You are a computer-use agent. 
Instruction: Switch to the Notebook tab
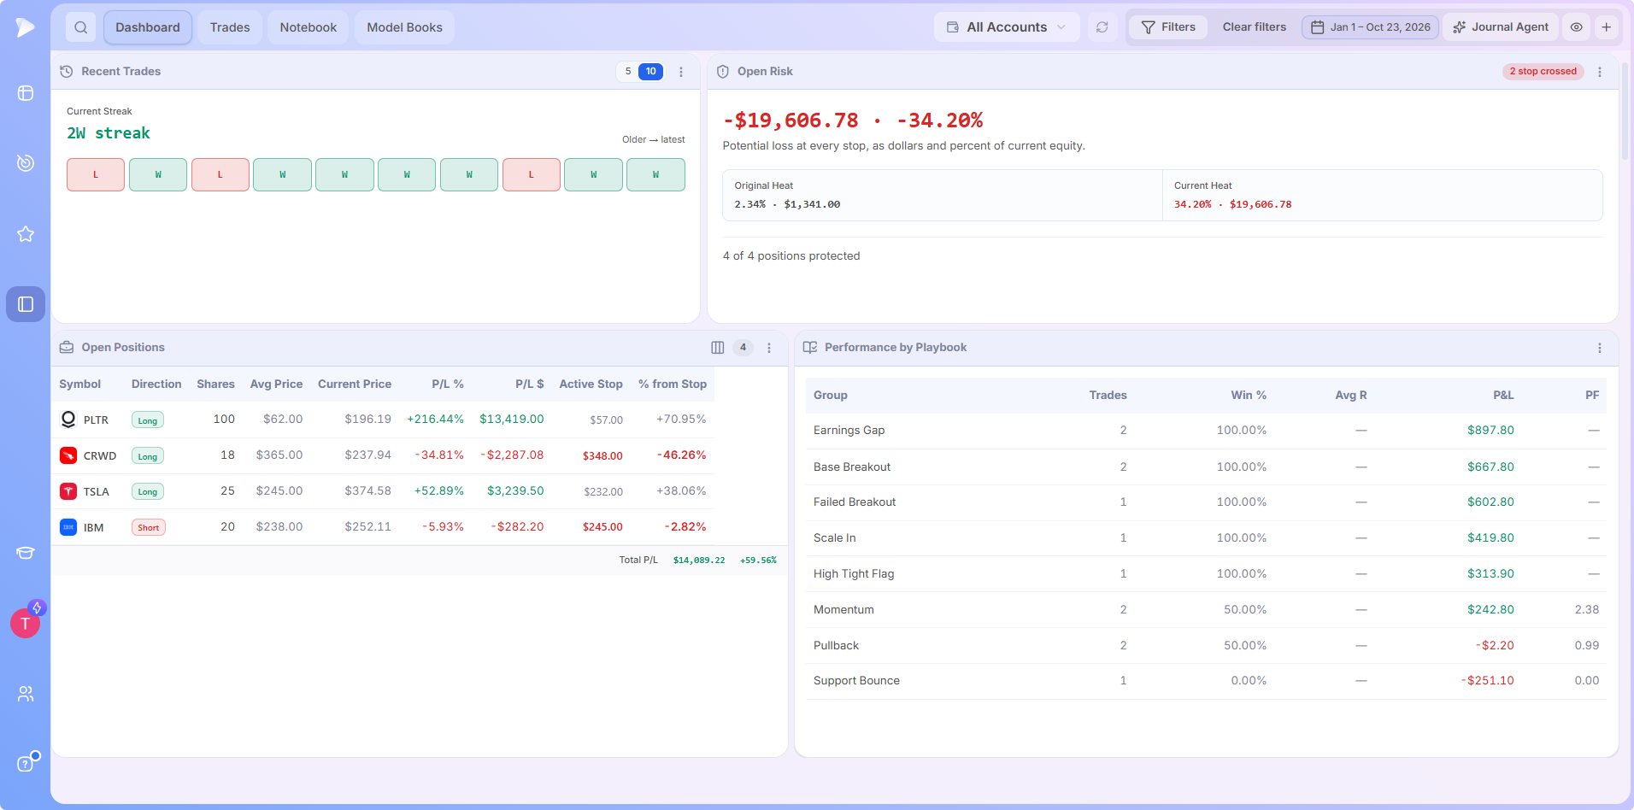pos(309,27)
